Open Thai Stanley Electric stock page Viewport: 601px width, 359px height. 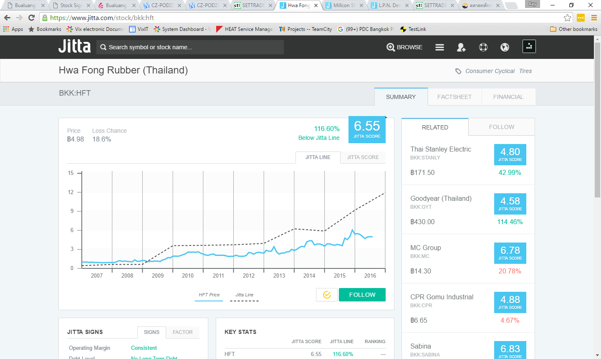click(x=441, y=149)
